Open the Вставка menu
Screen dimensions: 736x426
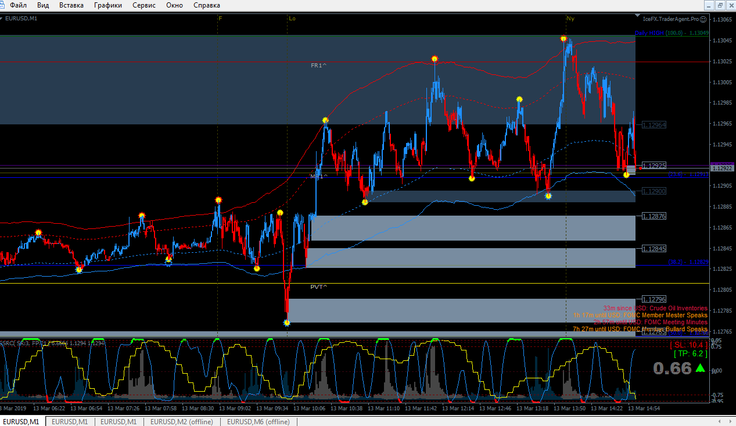(71, 5)
